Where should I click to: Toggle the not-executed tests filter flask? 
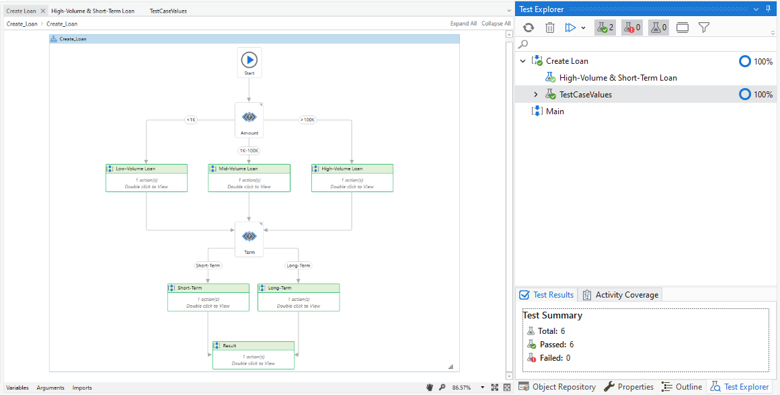pyautogui.click(x=658, y=28)
